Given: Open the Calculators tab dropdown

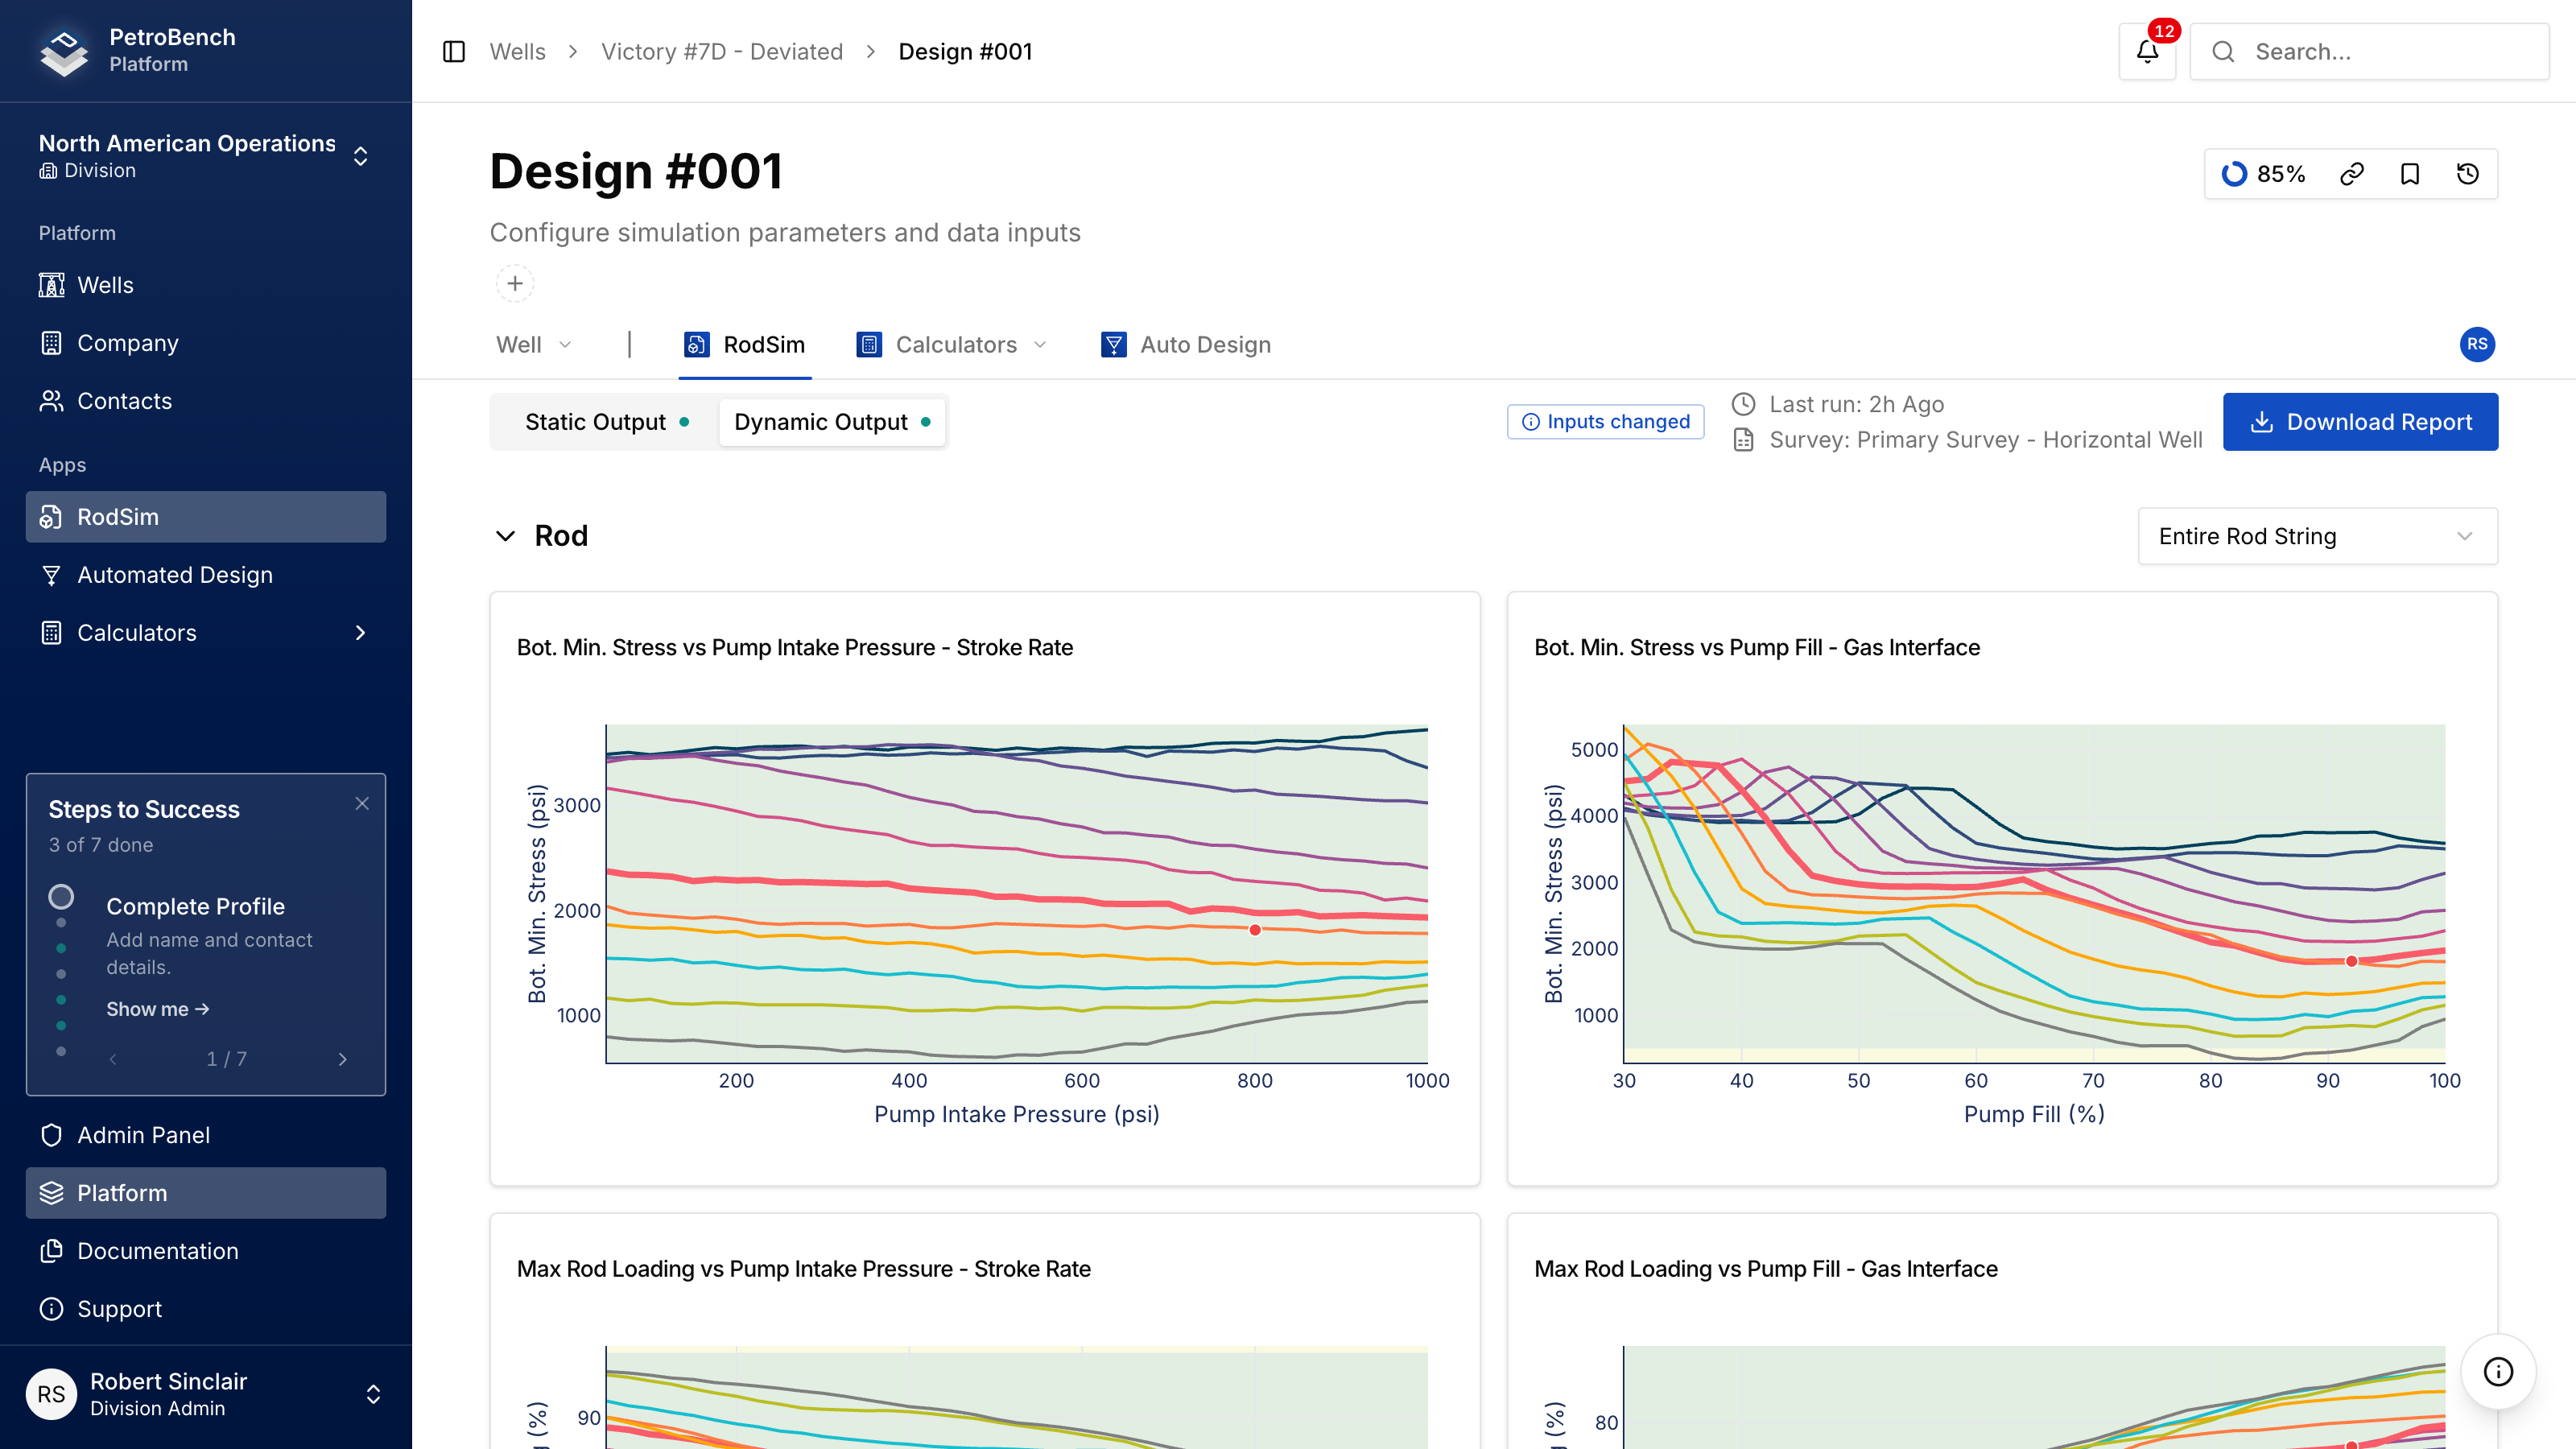Looking at the screenshot, I should pyautogui.click(x=952, y=344).
